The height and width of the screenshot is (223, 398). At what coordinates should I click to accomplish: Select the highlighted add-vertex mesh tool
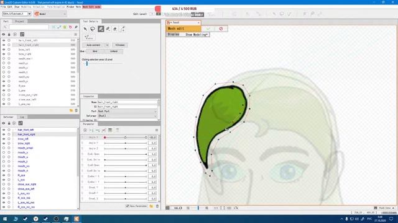pyautogui.click(x=101, y=29)
